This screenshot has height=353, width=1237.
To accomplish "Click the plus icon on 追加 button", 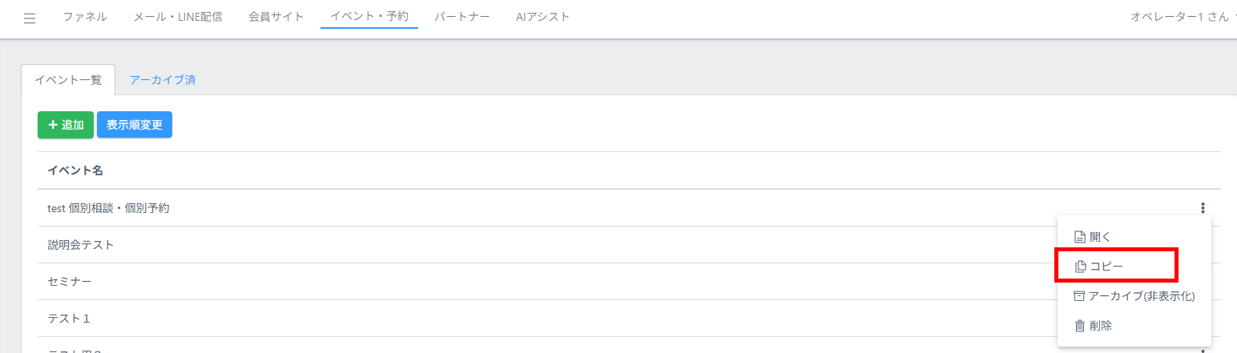I will 53,125.
